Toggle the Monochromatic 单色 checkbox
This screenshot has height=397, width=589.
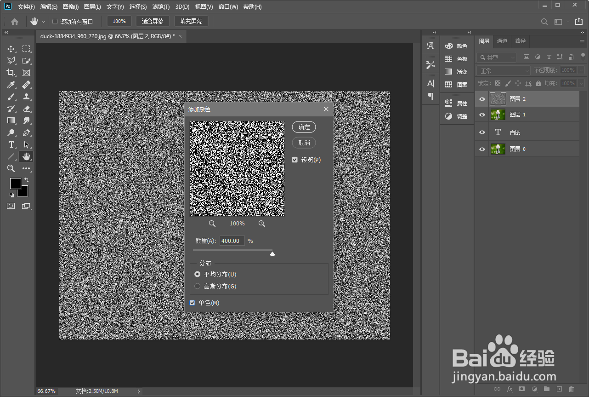(x=193, y=303)
